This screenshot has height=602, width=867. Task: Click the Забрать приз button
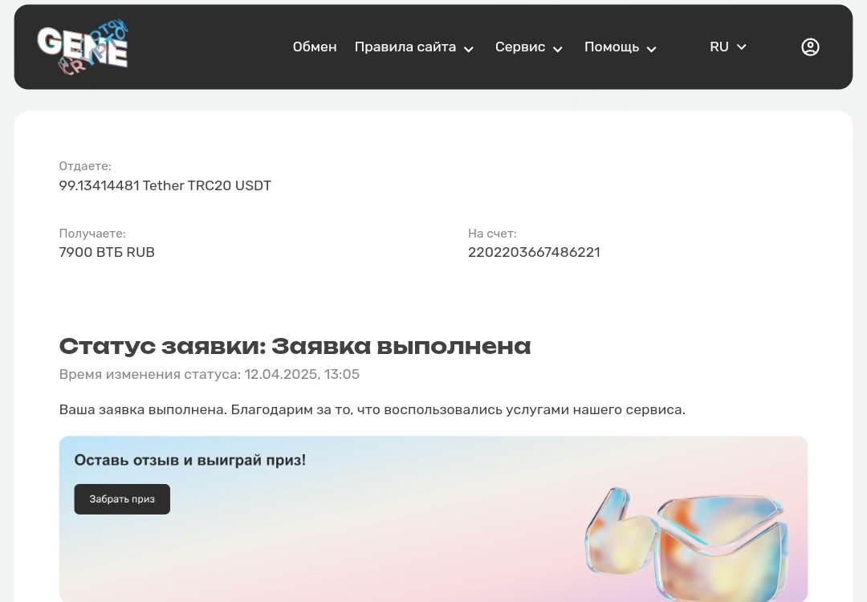[x=122, y=499]
